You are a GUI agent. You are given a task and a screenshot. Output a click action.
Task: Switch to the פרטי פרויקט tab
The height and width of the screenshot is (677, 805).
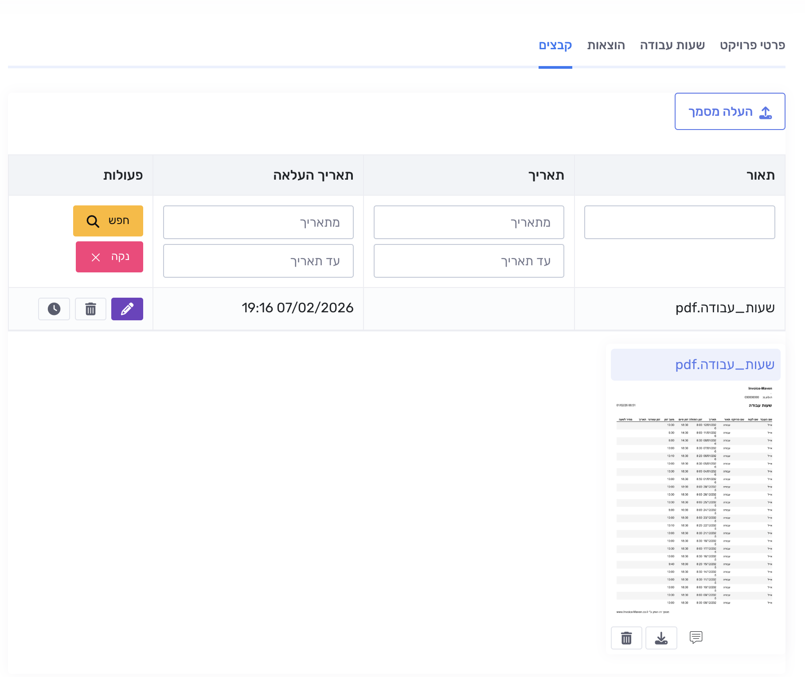752,45
